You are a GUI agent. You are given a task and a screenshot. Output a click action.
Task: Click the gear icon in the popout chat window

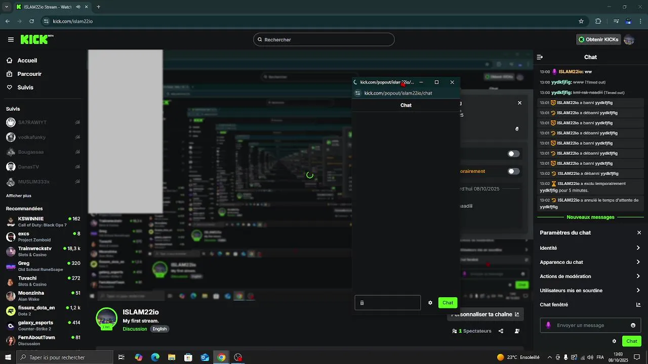[430, 303]
